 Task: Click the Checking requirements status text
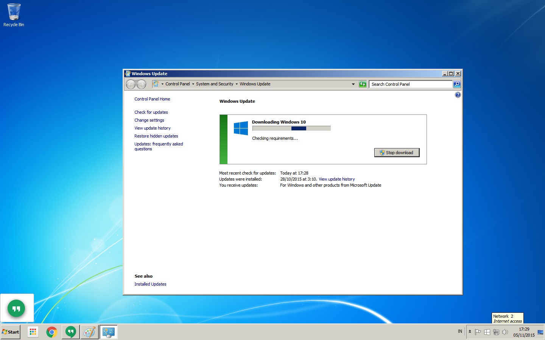click(x=275, y=138)
